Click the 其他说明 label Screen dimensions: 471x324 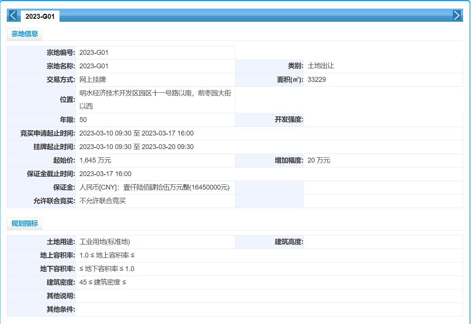tap(61, 296)
